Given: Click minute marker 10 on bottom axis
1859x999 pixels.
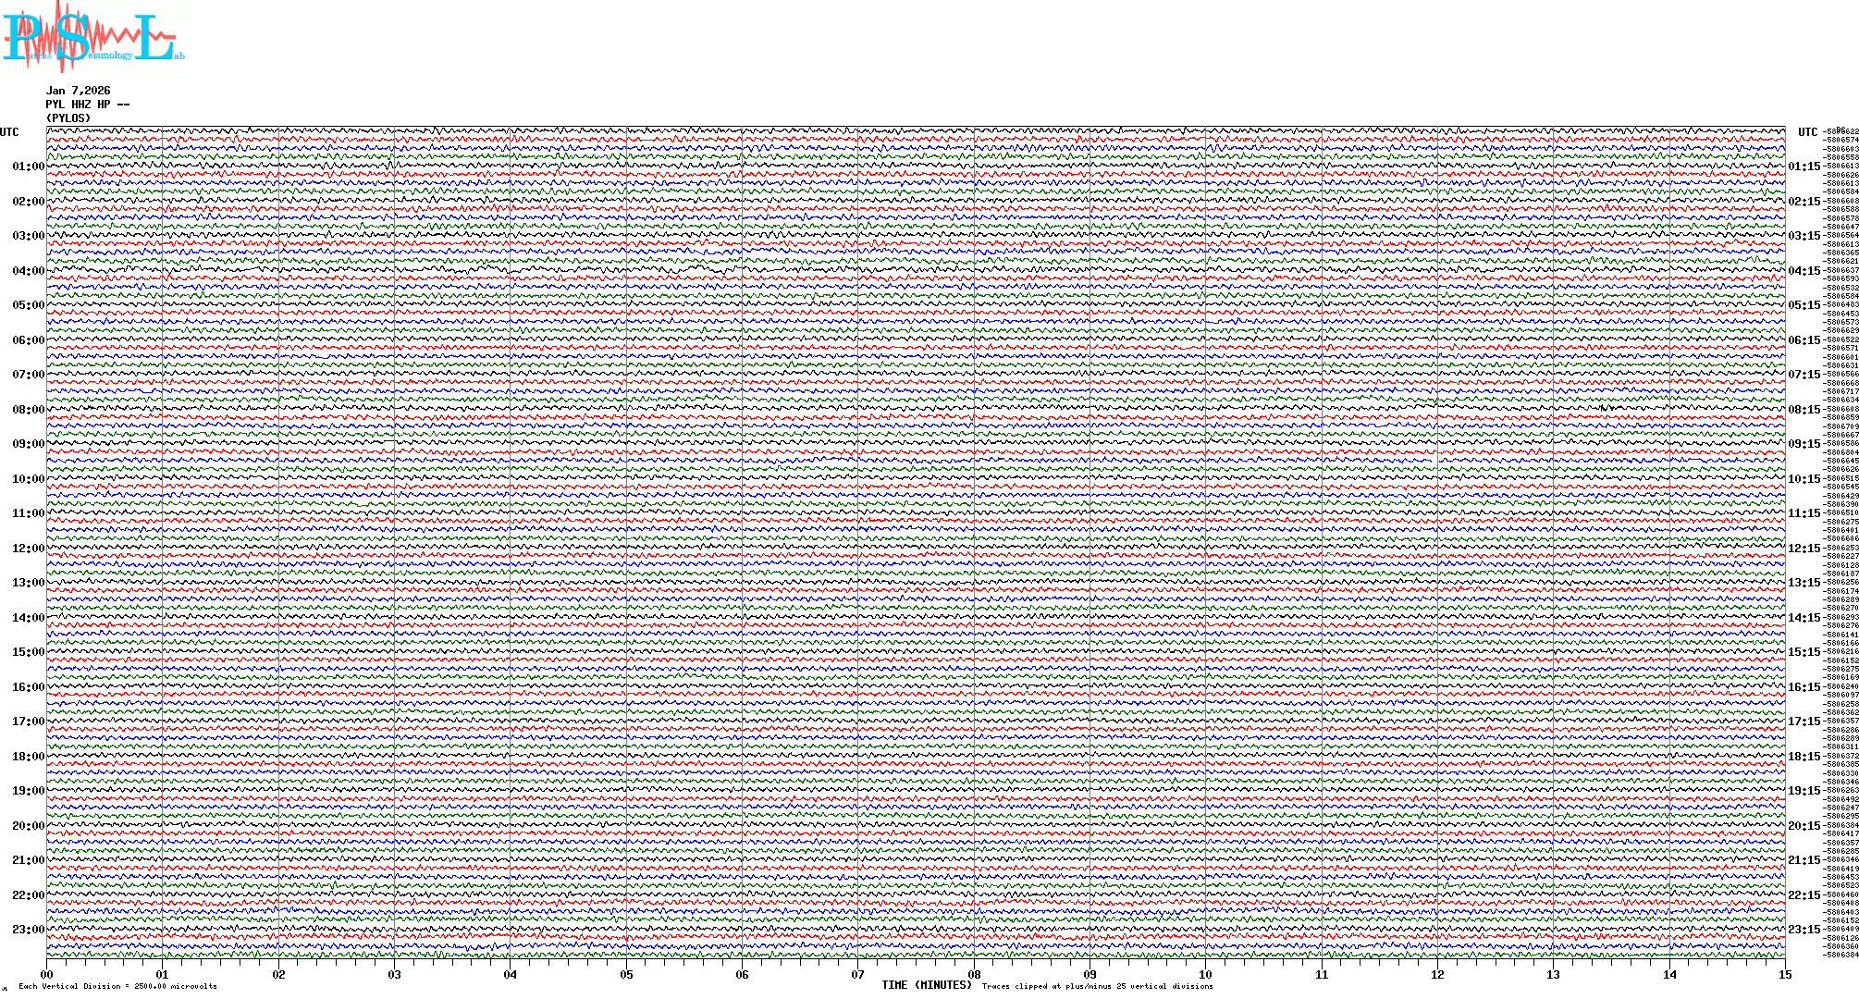Looking at the screenshot, I should pos(1205,974).
